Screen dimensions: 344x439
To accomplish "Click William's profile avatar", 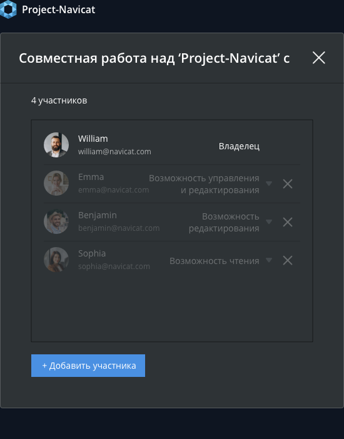I will coord(56,145).
